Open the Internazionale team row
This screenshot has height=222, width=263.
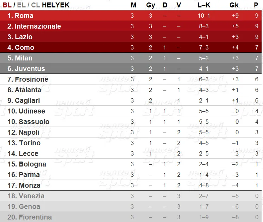point(131,26)
